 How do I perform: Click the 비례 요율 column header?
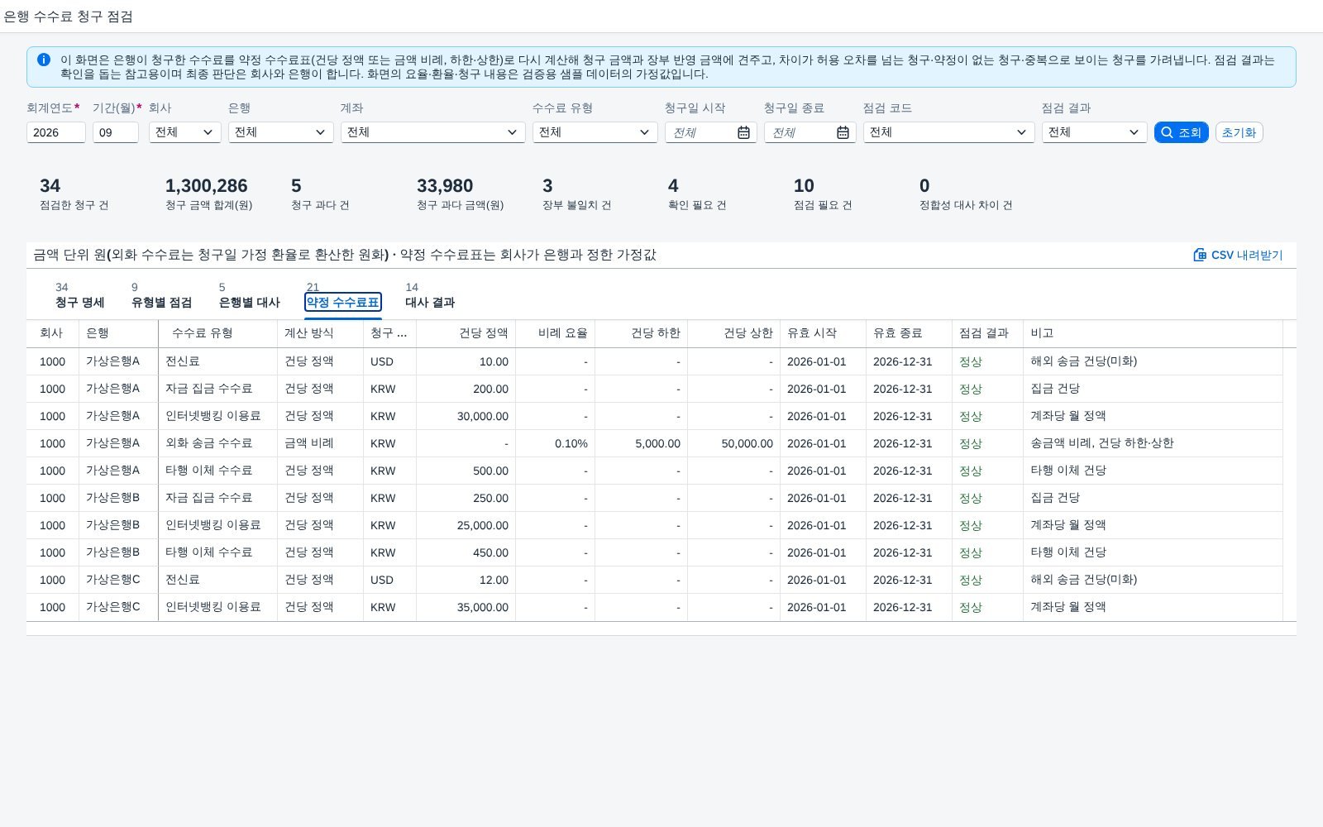tap(555, 333)
